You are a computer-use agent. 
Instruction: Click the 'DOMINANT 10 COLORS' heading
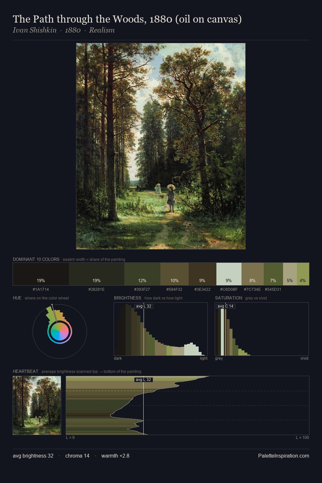(x=36, y=259)
